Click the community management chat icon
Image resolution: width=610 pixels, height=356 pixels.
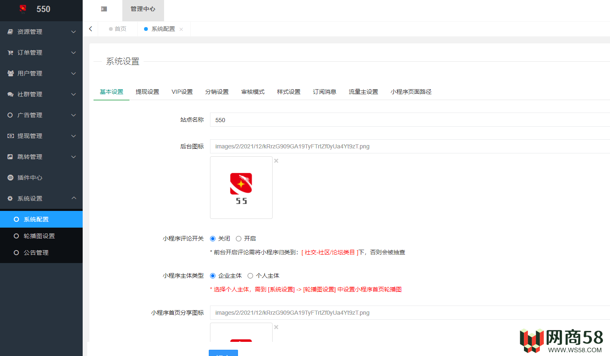(x=10, y=94)
